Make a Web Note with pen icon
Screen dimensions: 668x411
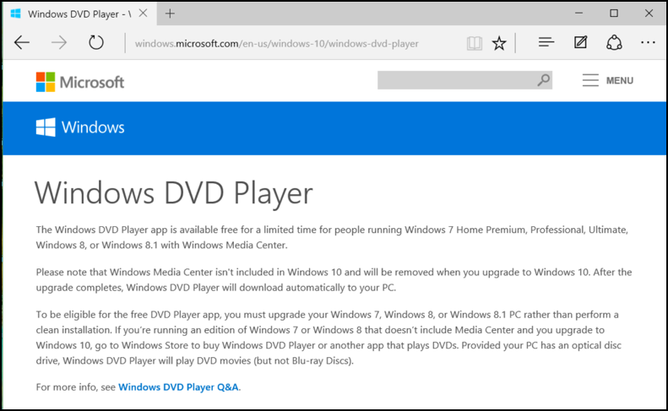pos(580,42)
